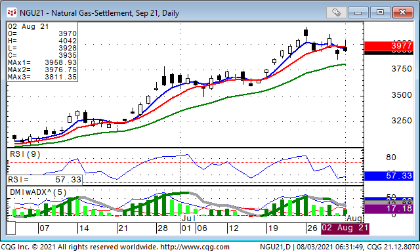Open the http://www.cqg.com link
Screen dimensions: 420x252
[x=195, y=247]
